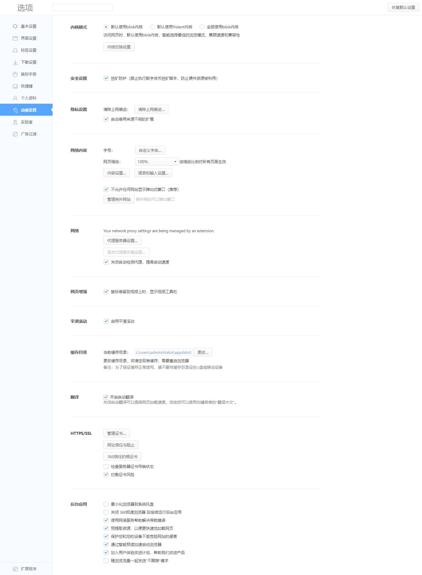The width and height of the screenshot is (422, 575).
Task: Toggle 挖矿防护 checkbox
Action: (x=106, y=78)
